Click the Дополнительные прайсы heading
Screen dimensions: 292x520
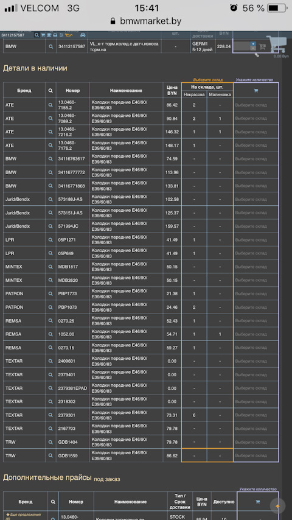(x=47, y=477)
